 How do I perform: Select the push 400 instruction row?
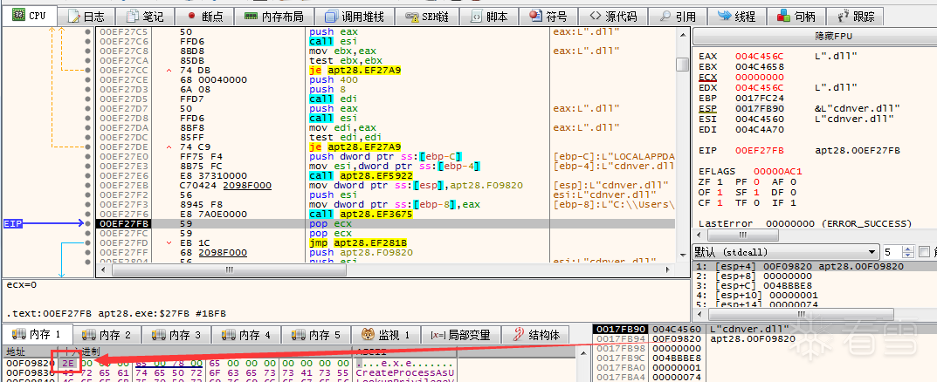click(385, 79)
